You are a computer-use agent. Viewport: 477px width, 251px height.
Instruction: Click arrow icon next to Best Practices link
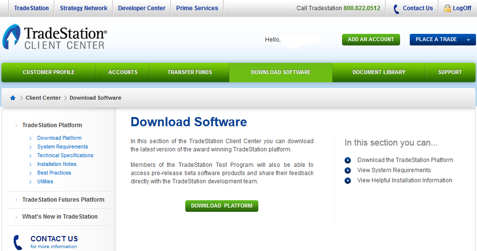pyautogui.click(x=30, y=173)
